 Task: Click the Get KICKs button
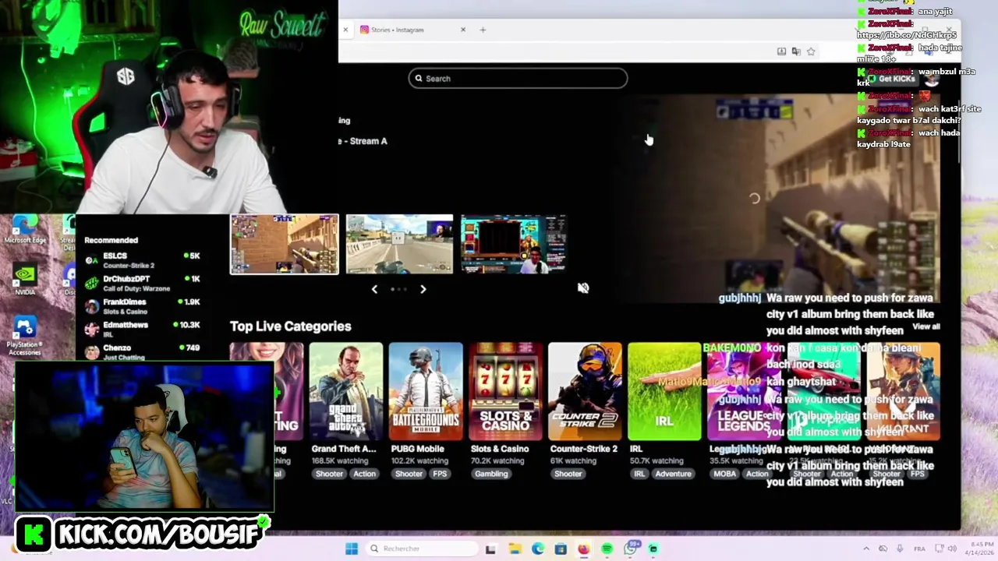point(892,79)
